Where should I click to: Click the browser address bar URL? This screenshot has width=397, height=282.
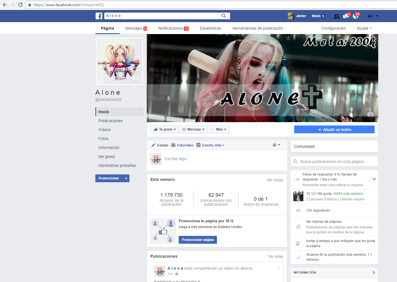click(69, 5)
